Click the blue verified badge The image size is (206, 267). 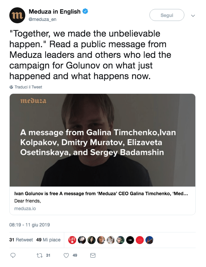click(x=86, y=11)
